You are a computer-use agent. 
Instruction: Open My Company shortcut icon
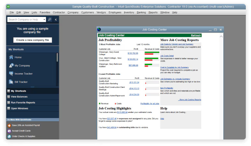coord(11,65)
